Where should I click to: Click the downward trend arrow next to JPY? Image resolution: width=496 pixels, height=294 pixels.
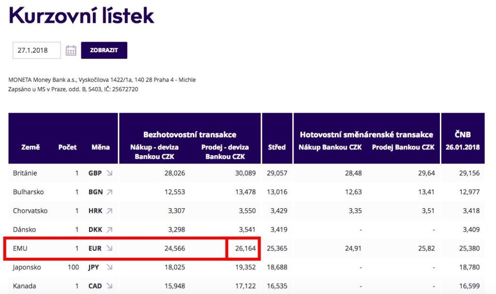tap(110, 267)
